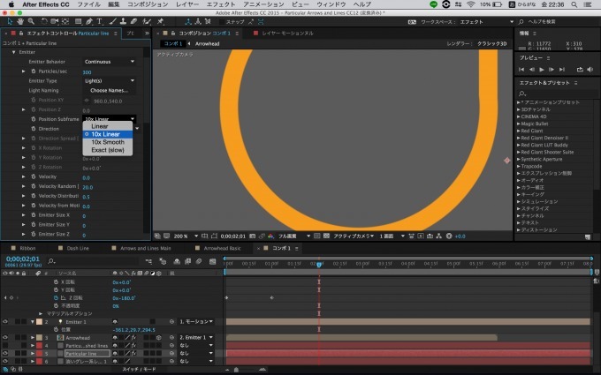Toggle visibility of Particular line layer
This screenshot has height=375, width=601.
coord(4,353)
